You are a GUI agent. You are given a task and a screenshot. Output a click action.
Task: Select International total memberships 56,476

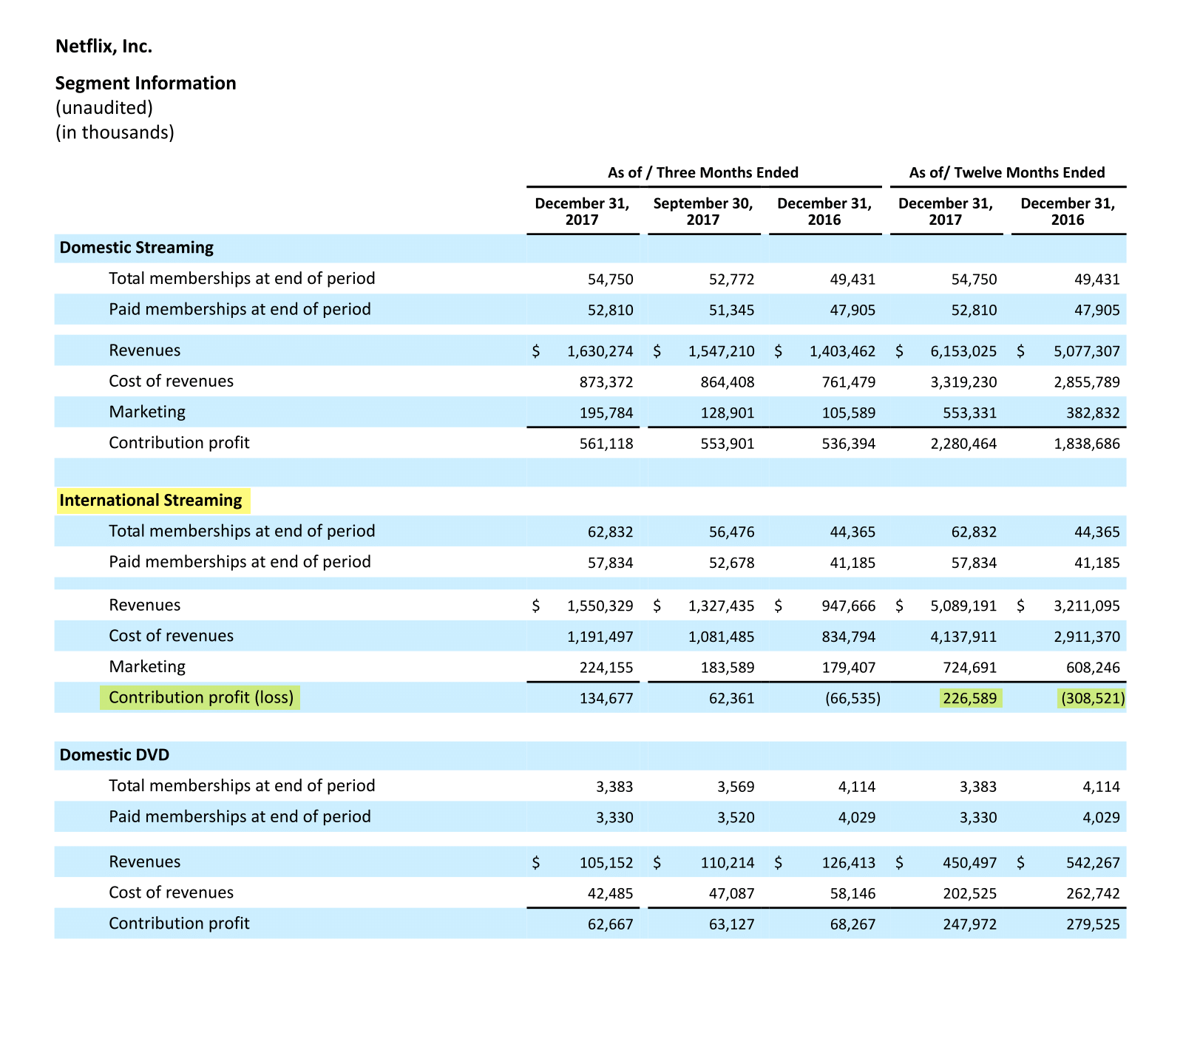[x=732, y=532]
